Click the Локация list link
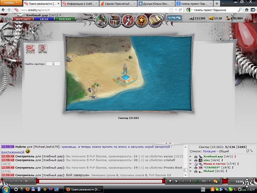 pyautogui.click(x=209, y=152)
